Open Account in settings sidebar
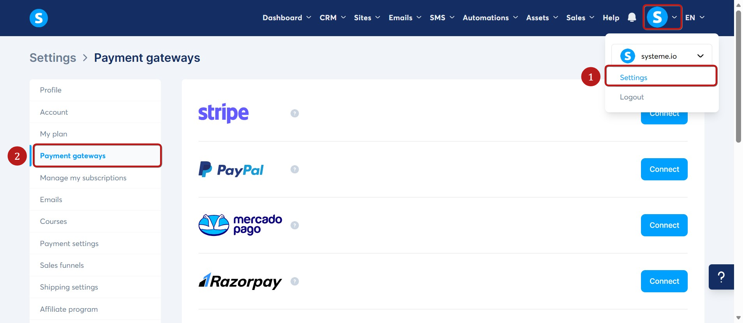The width and height of the screenshot is (743, 323). tap(95, 112)
